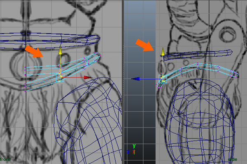This screenshot has height=164, width=247.
Task: Select the cyan highlighted strap mesh in front view
Action: pyautogui.click(x=63, y=72)
